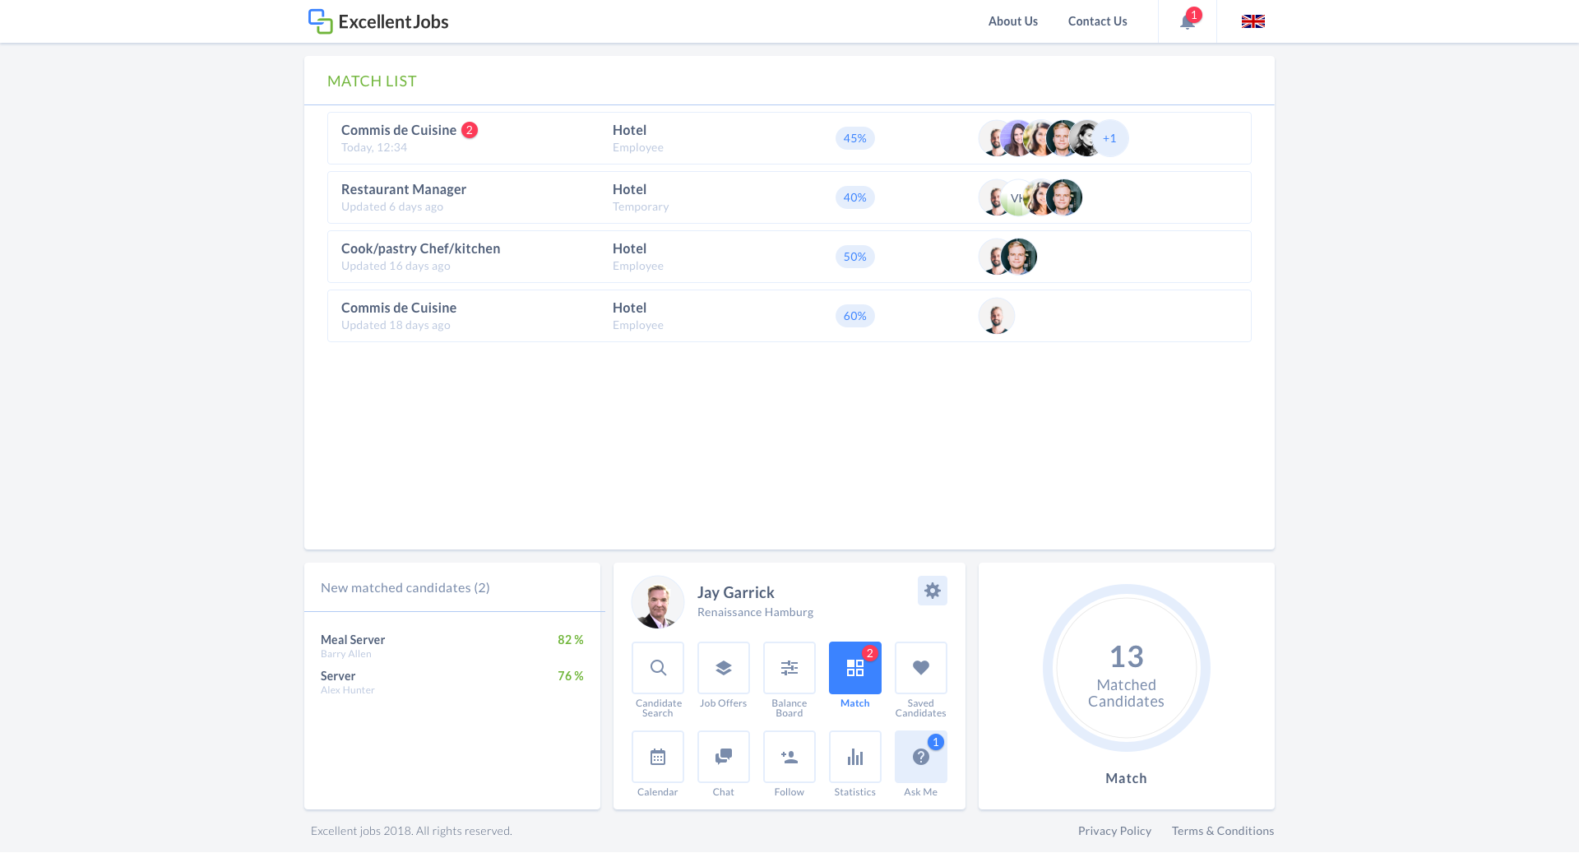1579x853 pixels.
Task: Click the "Updated 6 days ago" text
Action: tap(392, 206)
